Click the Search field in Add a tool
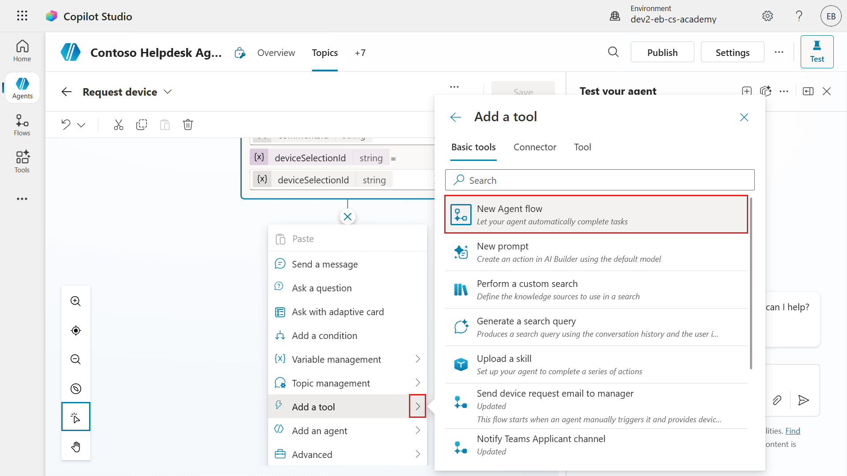The image size is (847, 476). pos(600,180)
